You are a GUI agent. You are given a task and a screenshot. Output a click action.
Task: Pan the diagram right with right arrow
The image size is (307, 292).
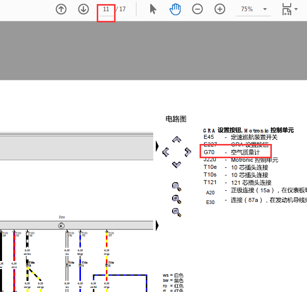[188, 152]
